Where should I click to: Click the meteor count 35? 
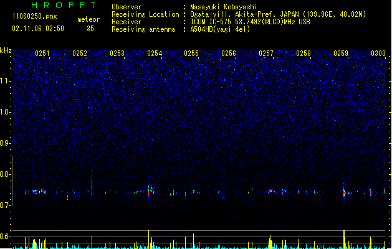[90, 29]
